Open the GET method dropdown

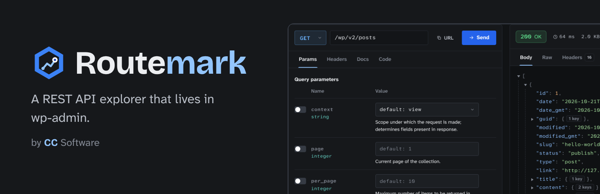coord(310,38)
